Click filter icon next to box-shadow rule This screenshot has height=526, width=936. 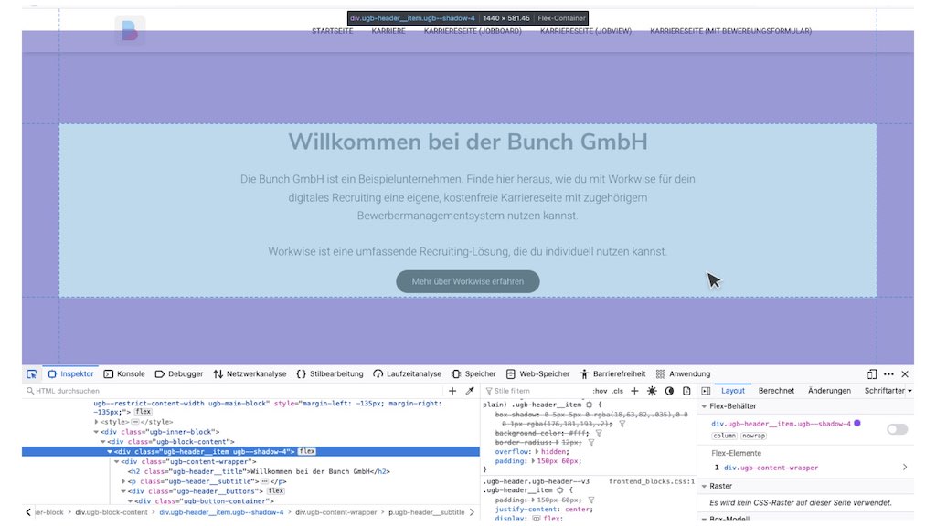(622, 424)
